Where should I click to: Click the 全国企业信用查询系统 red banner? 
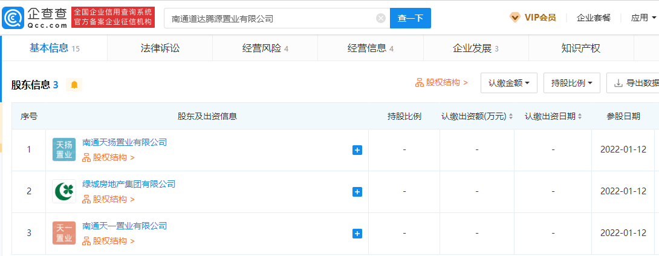[x=113, y=18]
